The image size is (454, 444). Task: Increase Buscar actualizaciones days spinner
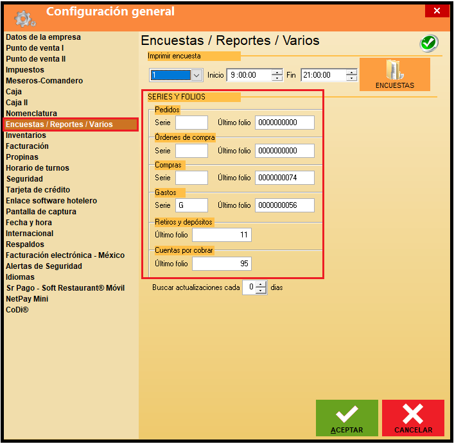(261, 285)
